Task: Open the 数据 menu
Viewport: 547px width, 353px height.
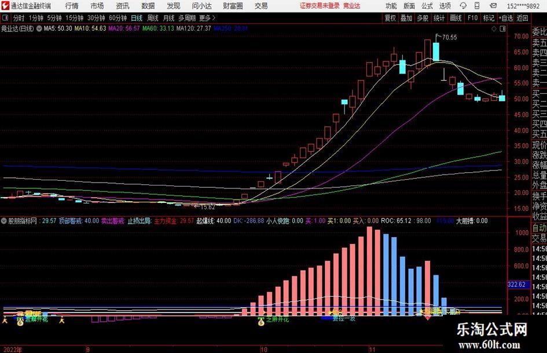Action: 148,6
